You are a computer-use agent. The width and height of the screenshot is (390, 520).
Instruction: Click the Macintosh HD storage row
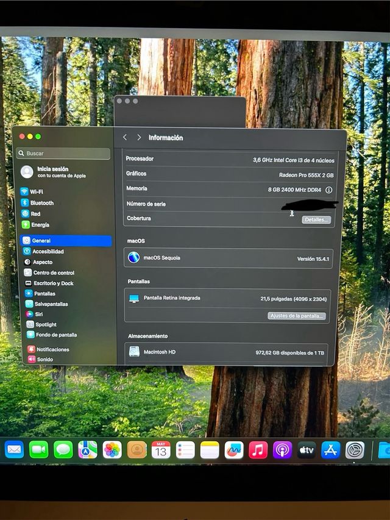point(227,352)
